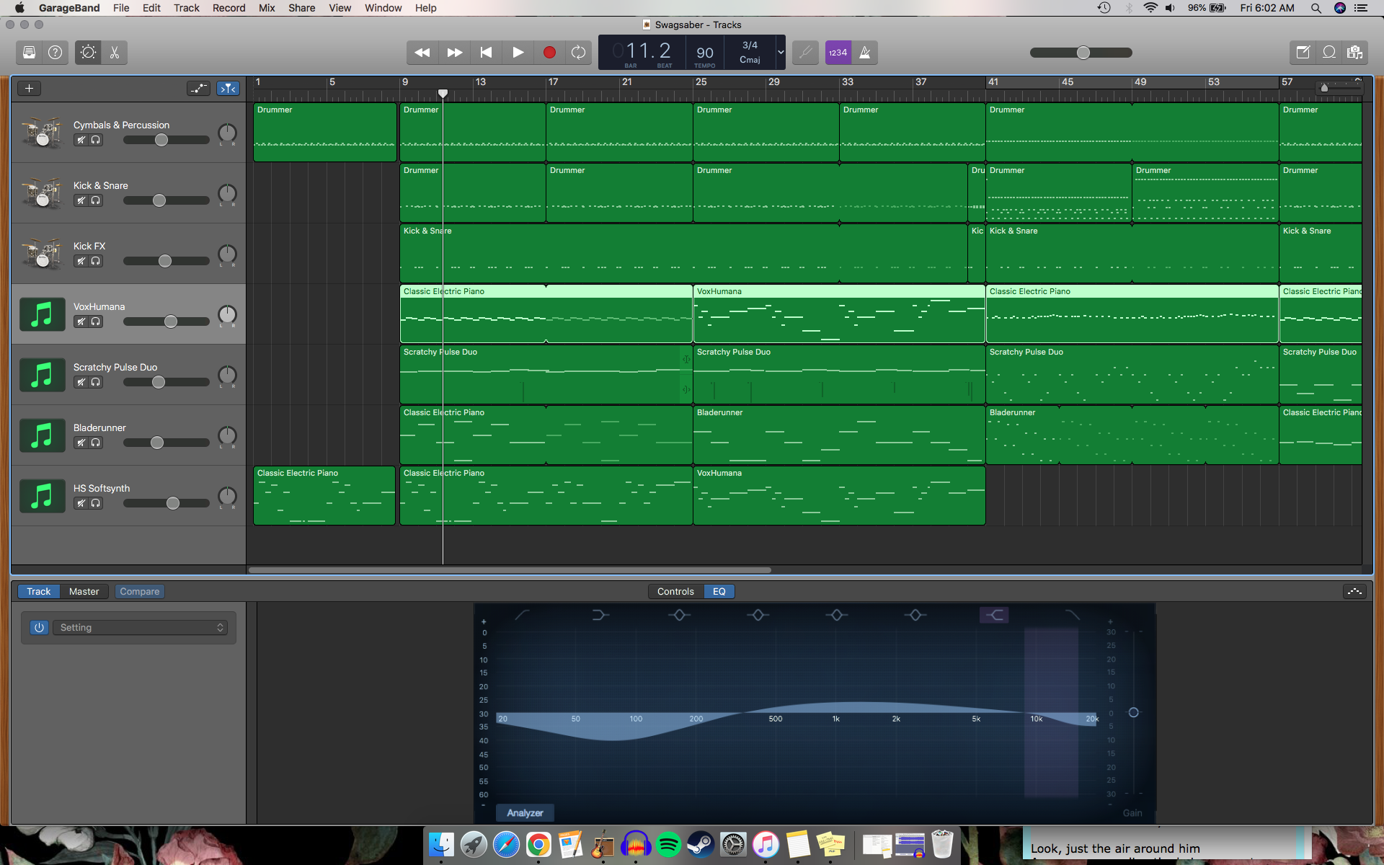Click the EQ Gain slider handle

point(1133,713)
